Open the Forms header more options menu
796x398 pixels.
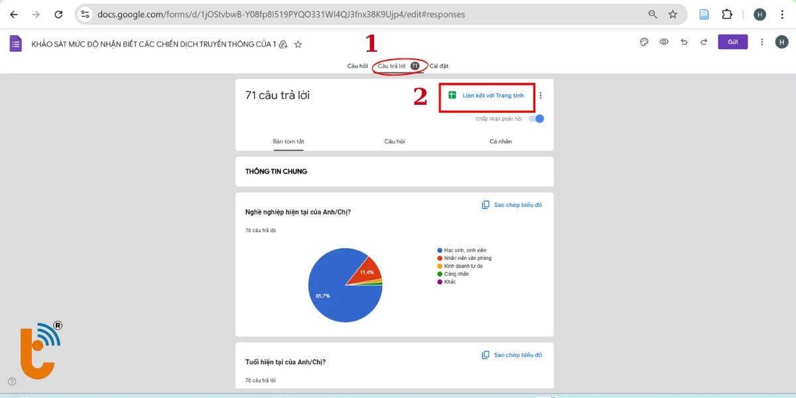762,42
